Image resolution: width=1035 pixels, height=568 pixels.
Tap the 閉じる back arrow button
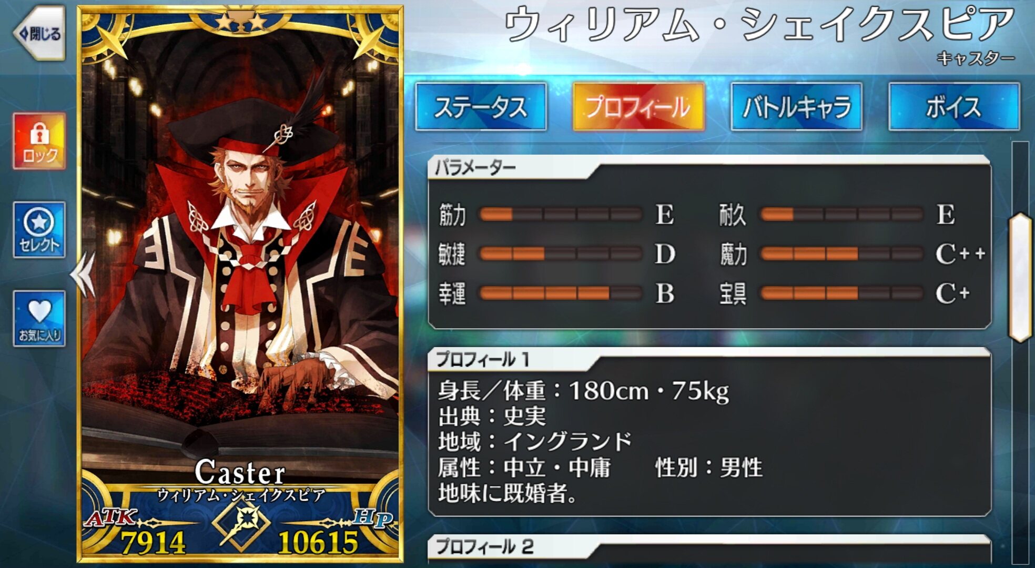point(40,34)
